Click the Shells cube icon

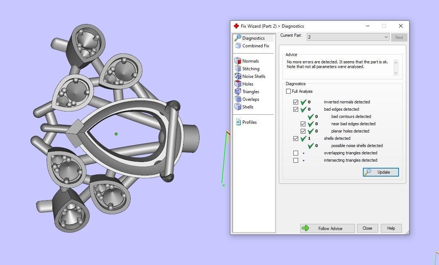click(238, 107)
